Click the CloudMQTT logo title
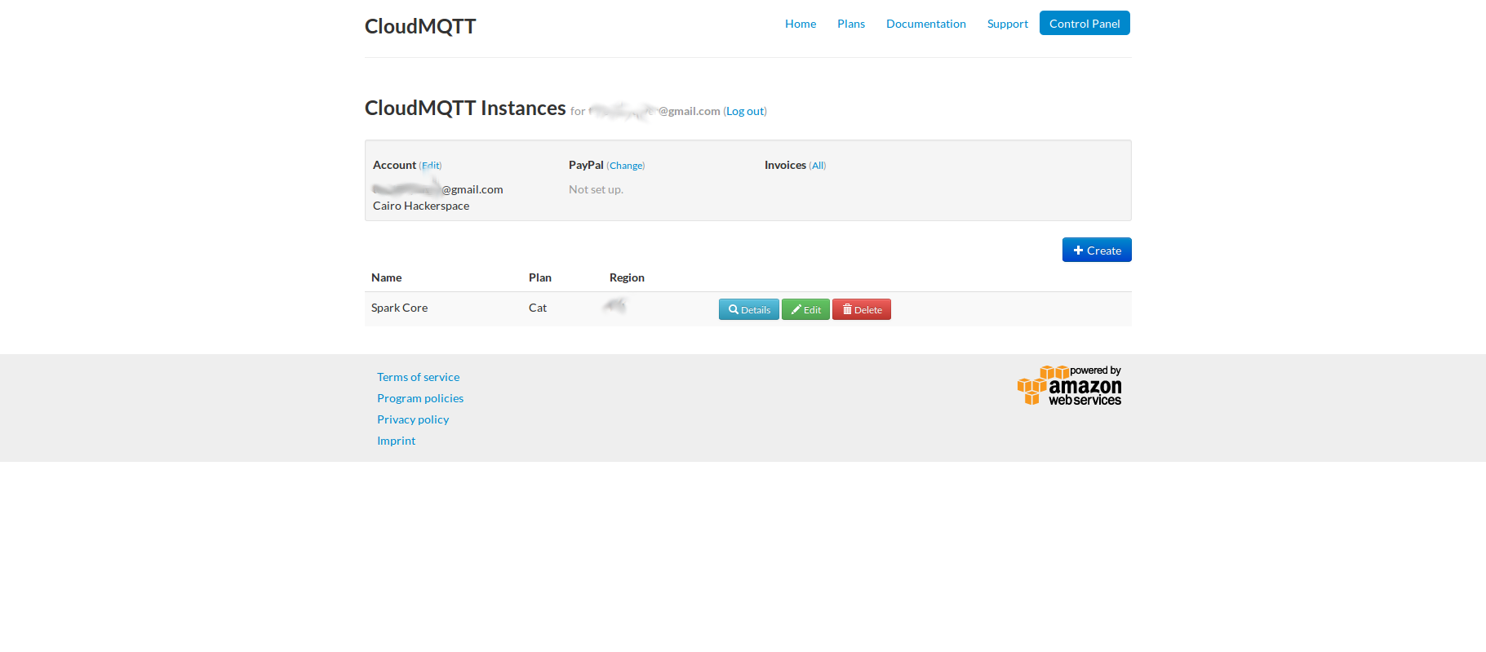Viewport: 1486px width, 652px height. 420,26
